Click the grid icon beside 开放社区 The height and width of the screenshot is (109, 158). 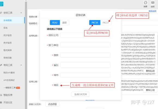click(1, 102)
